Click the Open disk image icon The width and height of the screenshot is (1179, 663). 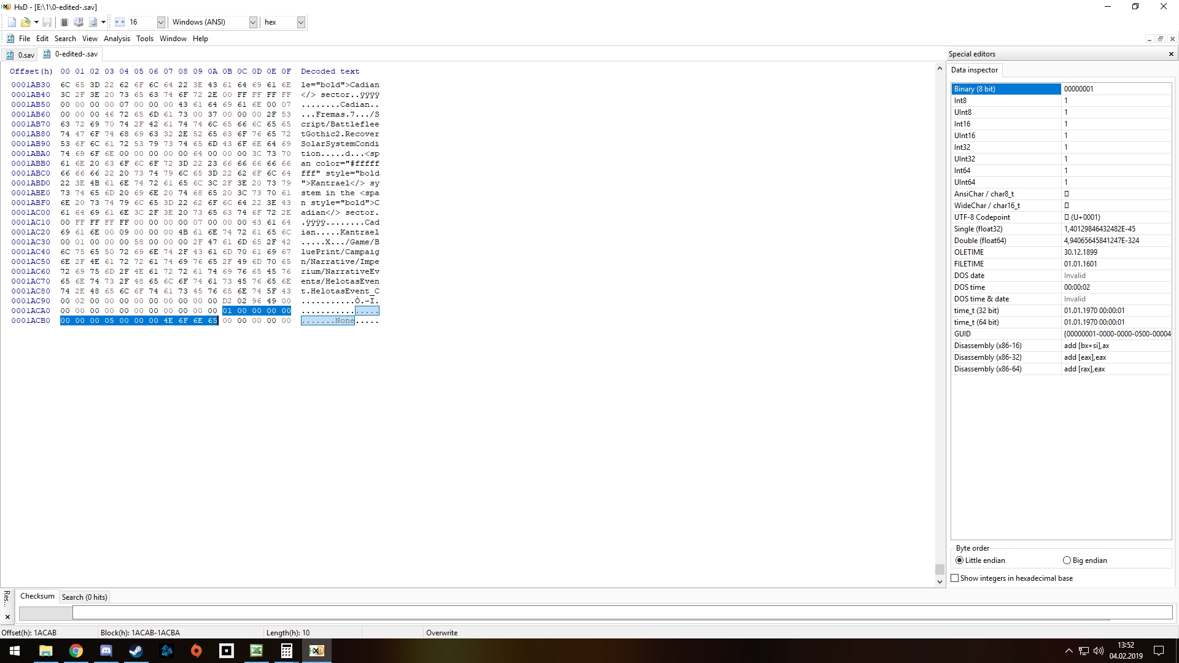(93, 22)
